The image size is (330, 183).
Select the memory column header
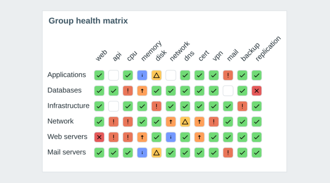tap(151, 51)
